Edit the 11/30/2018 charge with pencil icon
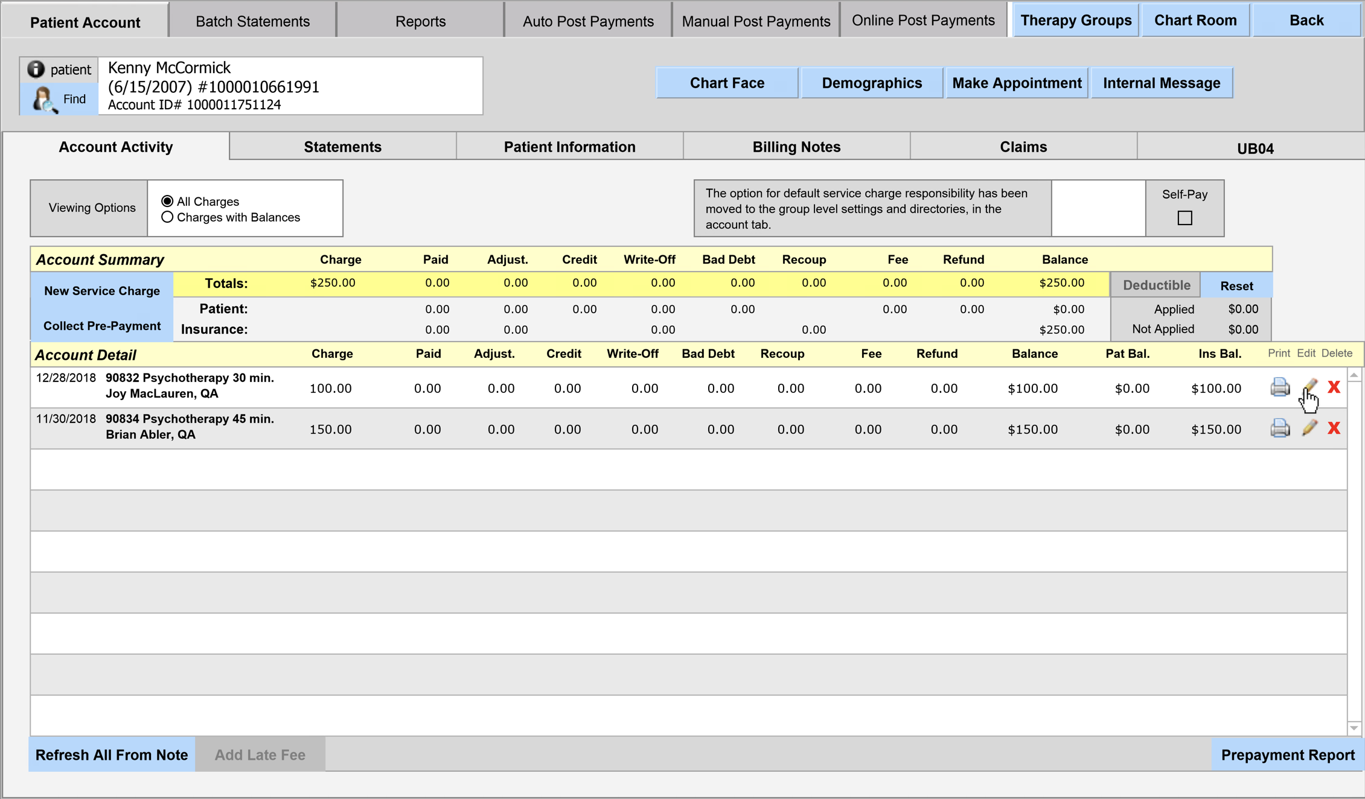The width and height of the screenshot is (1365, 799). point(1309,428)
